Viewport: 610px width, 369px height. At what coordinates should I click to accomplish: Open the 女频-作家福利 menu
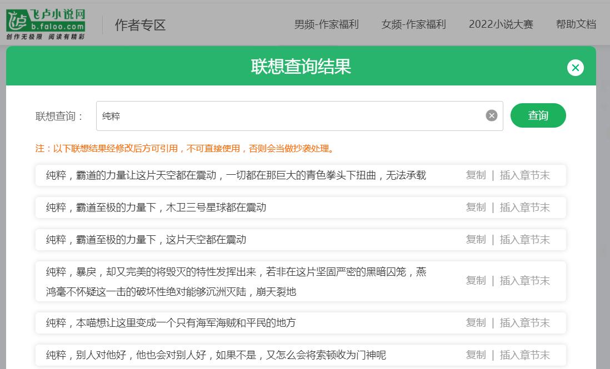point(414,24)
